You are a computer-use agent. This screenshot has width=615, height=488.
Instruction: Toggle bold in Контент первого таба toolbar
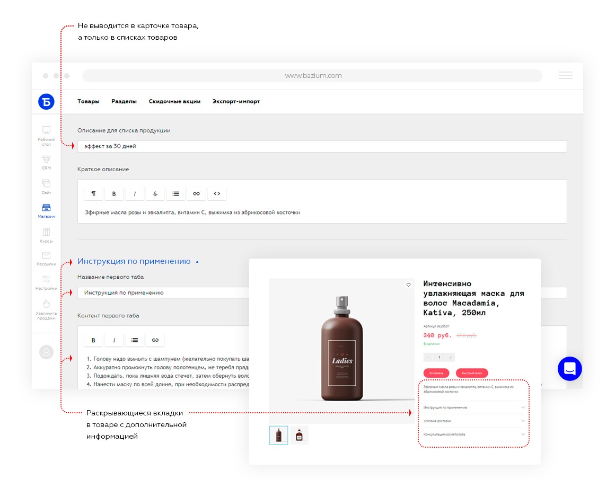pos(93,340)
